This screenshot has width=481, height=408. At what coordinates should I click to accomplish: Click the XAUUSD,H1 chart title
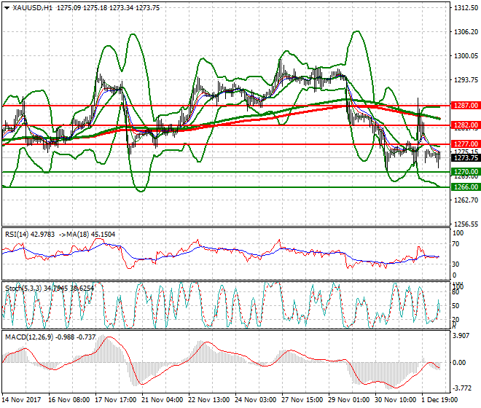coord(33,8)
